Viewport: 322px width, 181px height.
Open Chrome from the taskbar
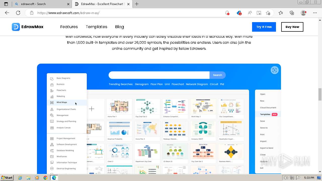45,178
